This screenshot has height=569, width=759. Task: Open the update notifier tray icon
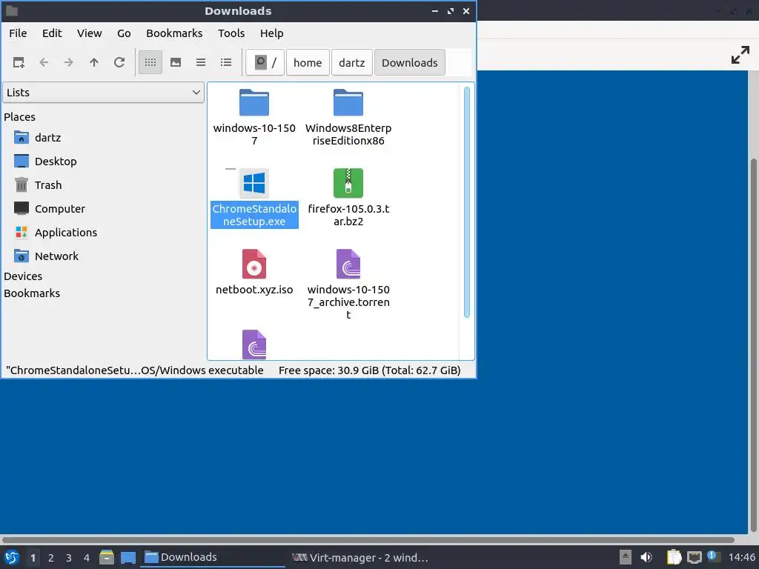(713, 556)
